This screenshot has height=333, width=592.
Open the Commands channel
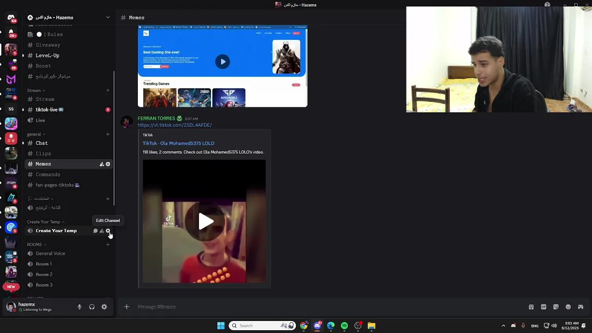pos(68,175)
